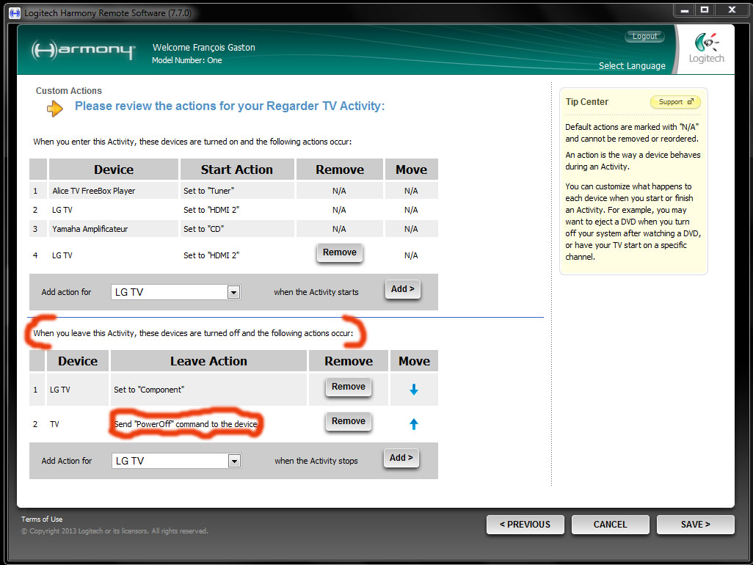This screenshot has height=565, width=753.
Task: Click the yellow arrow beside the page heading
Action: point(55,109)
